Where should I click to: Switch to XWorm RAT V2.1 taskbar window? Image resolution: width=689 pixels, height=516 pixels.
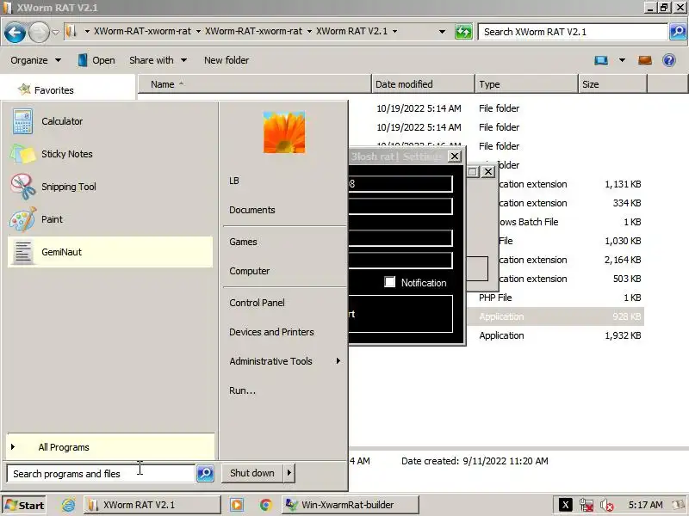point(152,505)
